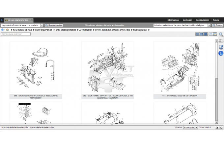224x148 pixels.
Task: Go to home via the house icon
Action: point(8,30)
